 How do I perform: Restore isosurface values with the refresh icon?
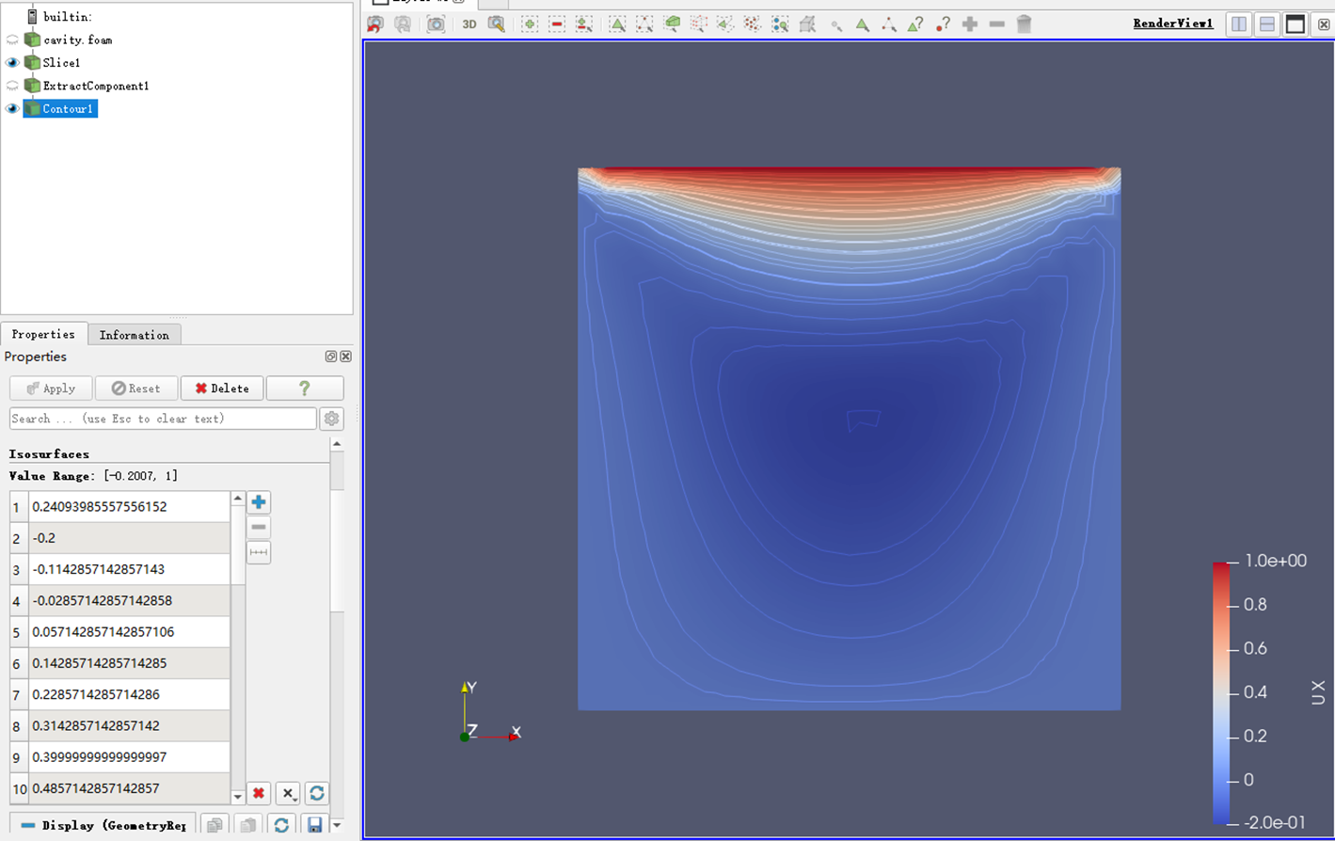click(x=317, y=793)
